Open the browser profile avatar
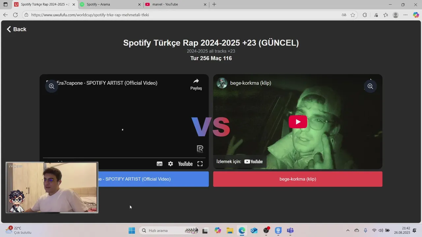This screenshot has width=422, height=237. 396,15
